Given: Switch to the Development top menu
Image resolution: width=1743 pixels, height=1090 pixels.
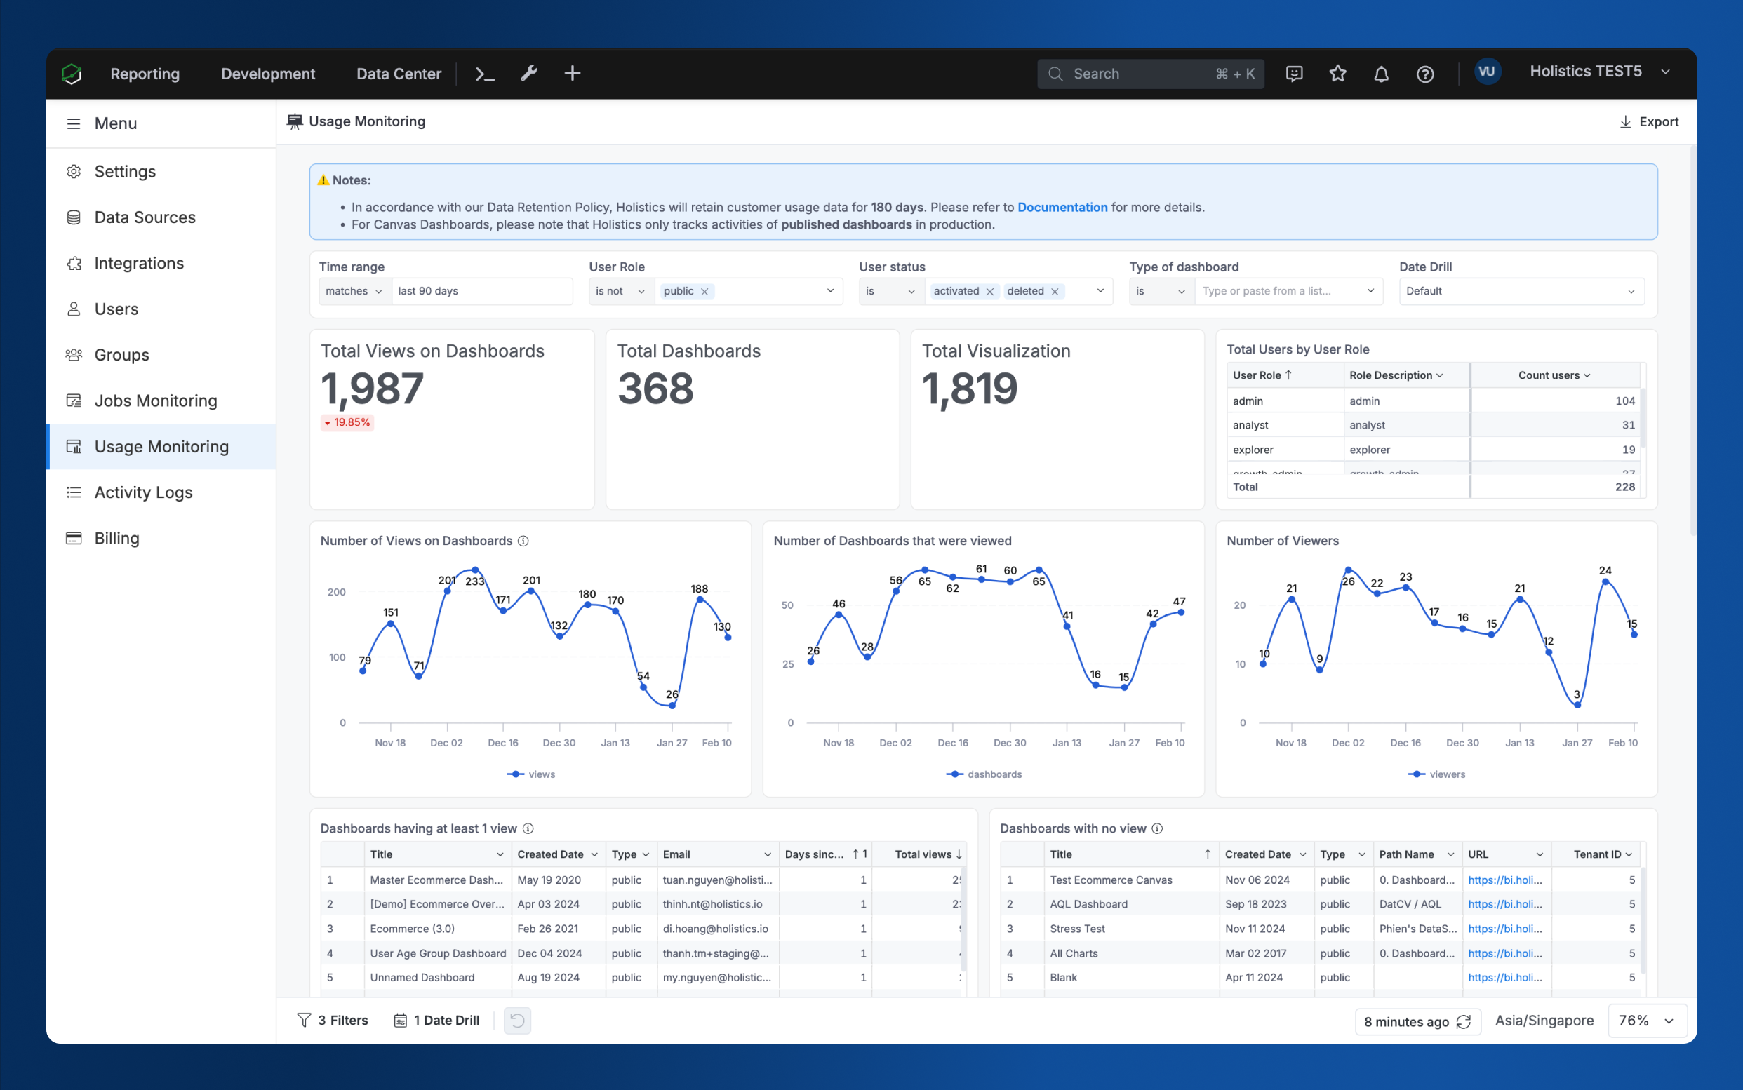Looking at the screenshot, I should [267, 74].
